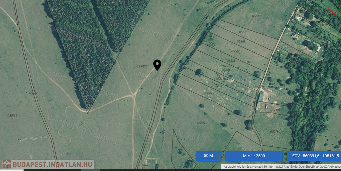Click the map source attribution text

(x=281, y=167)
